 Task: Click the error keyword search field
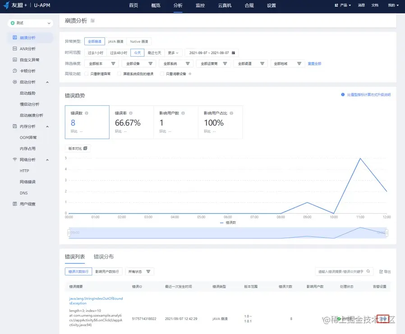[x=344, y=271]
